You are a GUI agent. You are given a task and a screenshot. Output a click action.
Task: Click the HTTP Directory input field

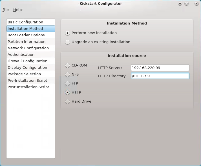coord(160,76)
